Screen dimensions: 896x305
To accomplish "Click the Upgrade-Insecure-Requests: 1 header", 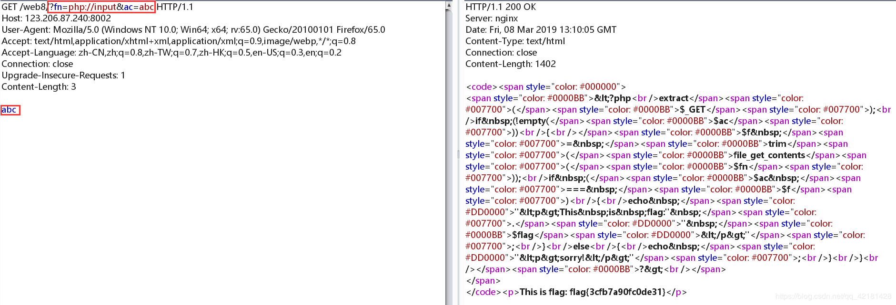I will [x=63, y=76].
